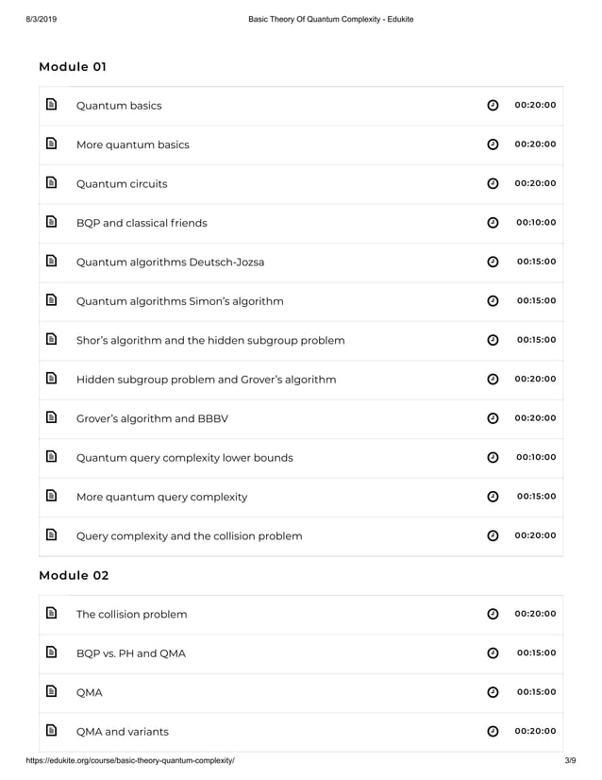Image resolution: width=602 pixels, height=780 pixels.
Task: Click the document icon next to Quantum circuits
Action: [52, 183]
